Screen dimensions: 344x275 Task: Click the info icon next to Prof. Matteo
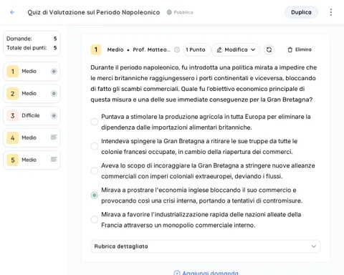coord(177,49)
